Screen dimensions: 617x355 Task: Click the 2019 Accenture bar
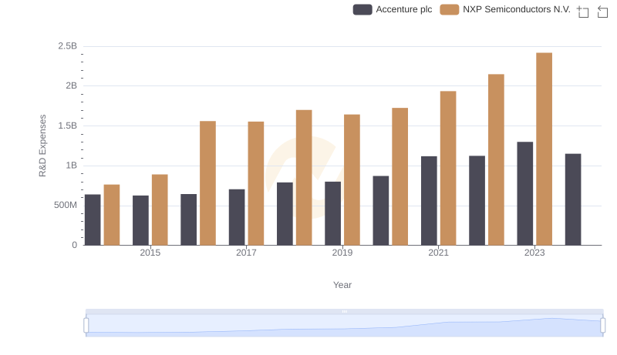(333, 213)
